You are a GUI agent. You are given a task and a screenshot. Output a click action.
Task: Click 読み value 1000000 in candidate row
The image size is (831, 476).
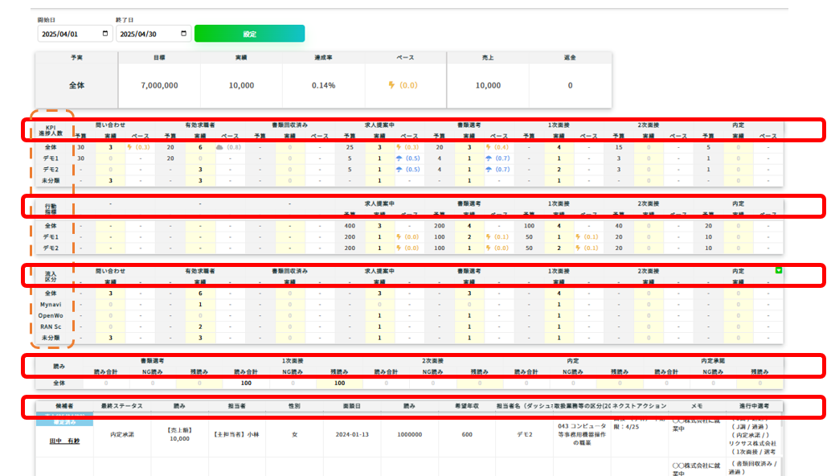point(410,435)
